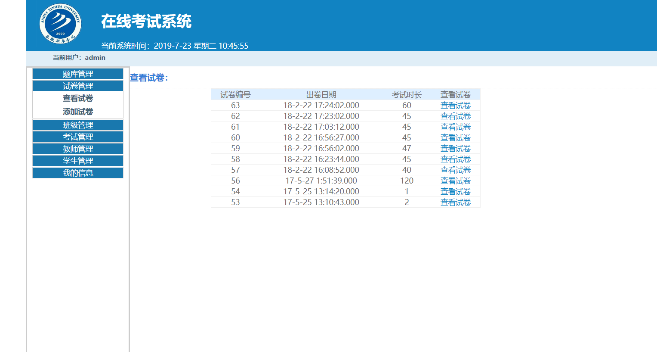Viewport: 657px width, 352px height.
Task: Collapse the 试卷管理 menu section
Action: (78, 86)
